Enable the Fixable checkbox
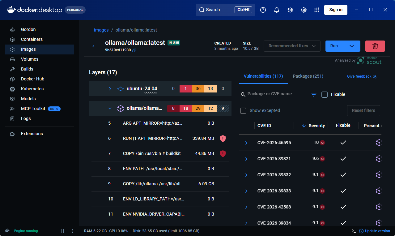This screenshot has width=395, height=236. click(325, 95)
